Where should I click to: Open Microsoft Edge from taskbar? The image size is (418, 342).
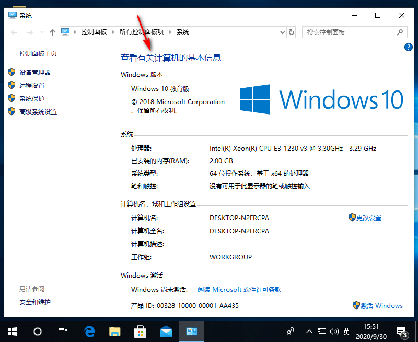pyautogui.click(x=89, y=331)
